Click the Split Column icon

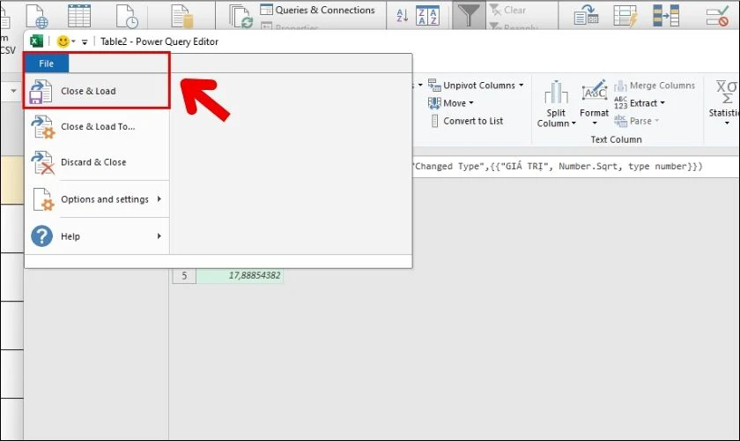[x=556, y=92]
